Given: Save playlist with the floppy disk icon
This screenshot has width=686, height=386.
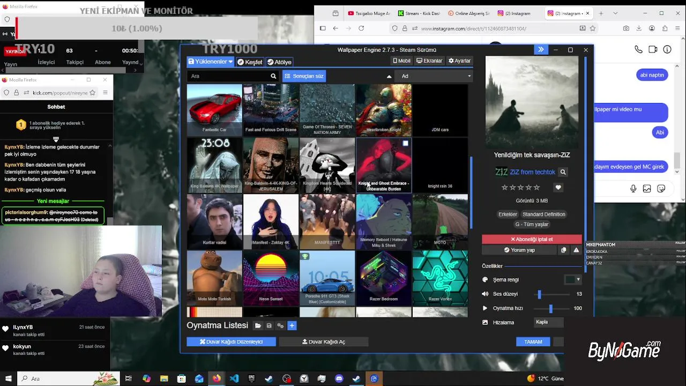Looking at the screenshot, I should pos(269,325).
